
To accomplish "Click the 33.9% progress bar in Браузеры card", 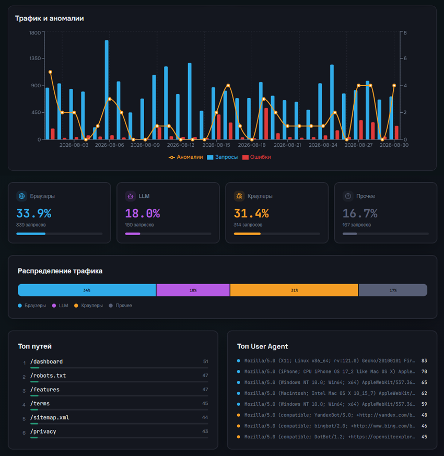I will 60,233.
